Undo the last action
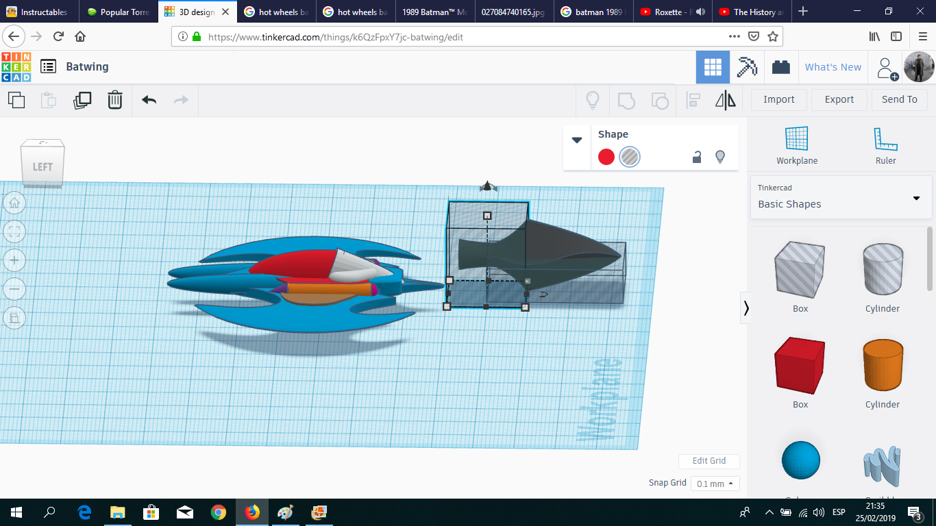Image resolution: width=936 pixels, height=526 pixels. pos(149,100)
